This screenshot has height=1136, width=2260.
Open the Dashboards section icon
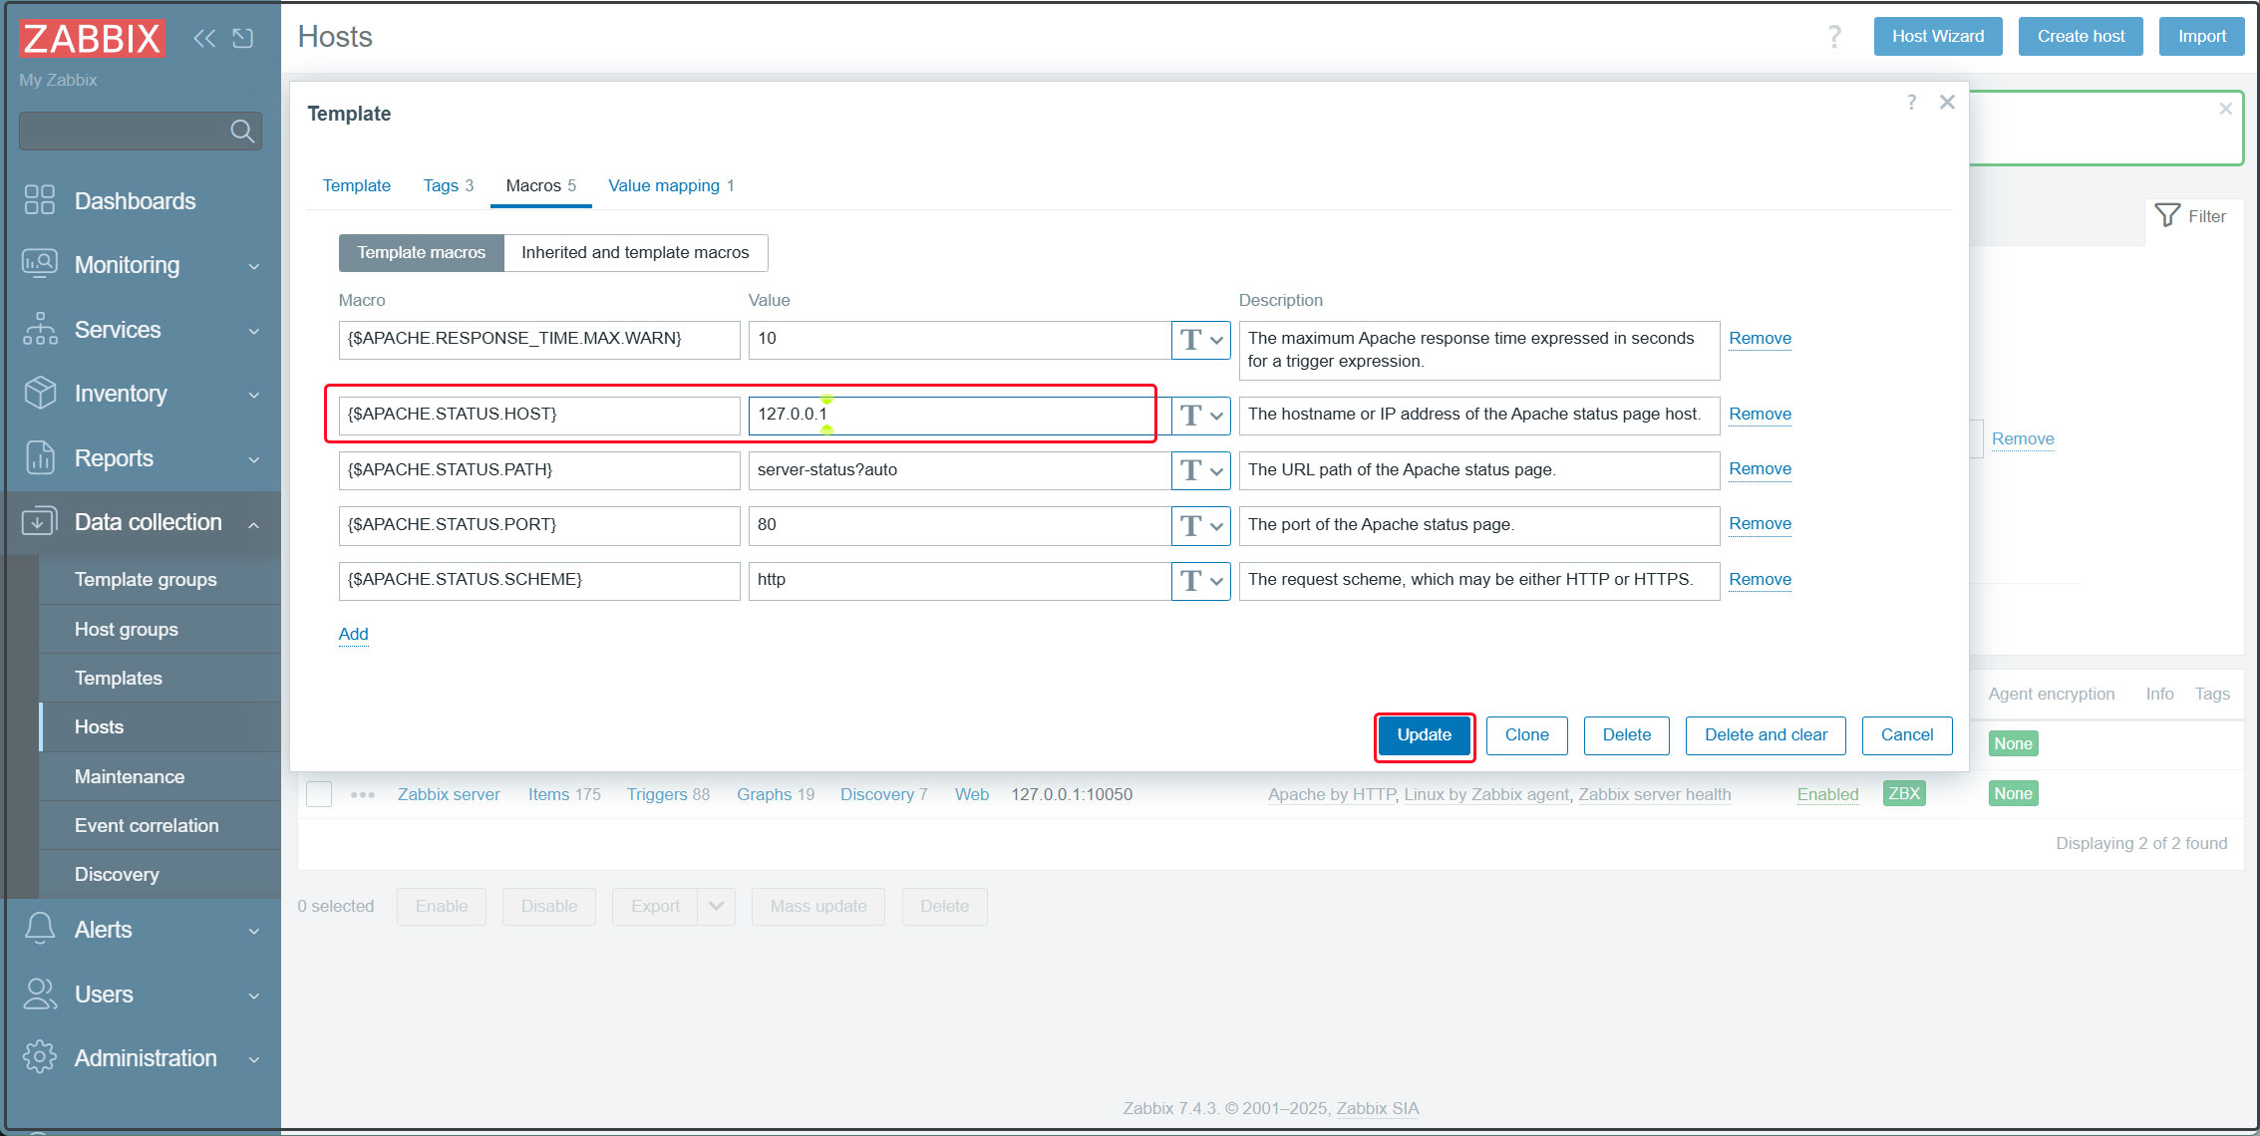(x=40, y=200)
